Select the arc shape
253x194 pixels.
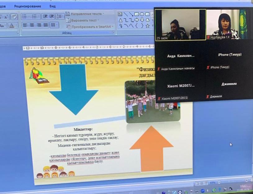point(126,26)
